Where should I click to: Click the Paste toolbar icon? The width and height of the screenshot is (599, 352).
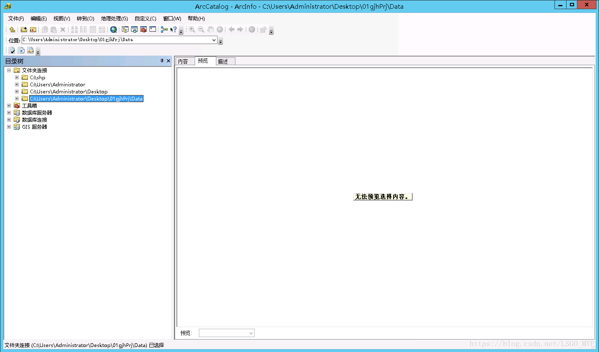54,29
